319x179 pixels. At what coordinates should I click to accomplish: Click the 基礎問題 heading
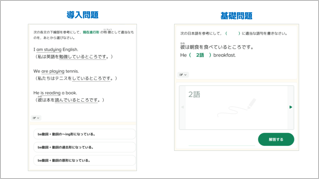click(x=236, y=16)
